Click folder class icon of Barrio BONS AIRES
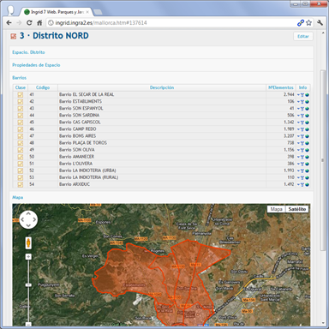This screenshot has height=329, width=329. point(21,136)
